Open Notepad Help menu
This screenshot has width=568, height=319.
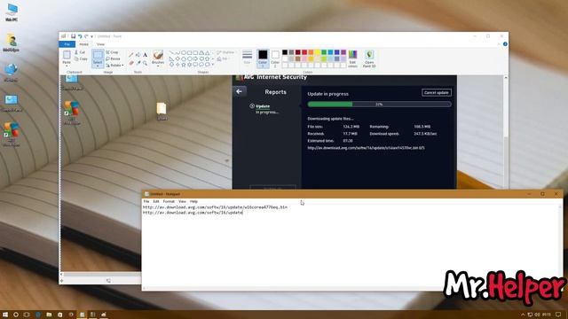point(193,201)
